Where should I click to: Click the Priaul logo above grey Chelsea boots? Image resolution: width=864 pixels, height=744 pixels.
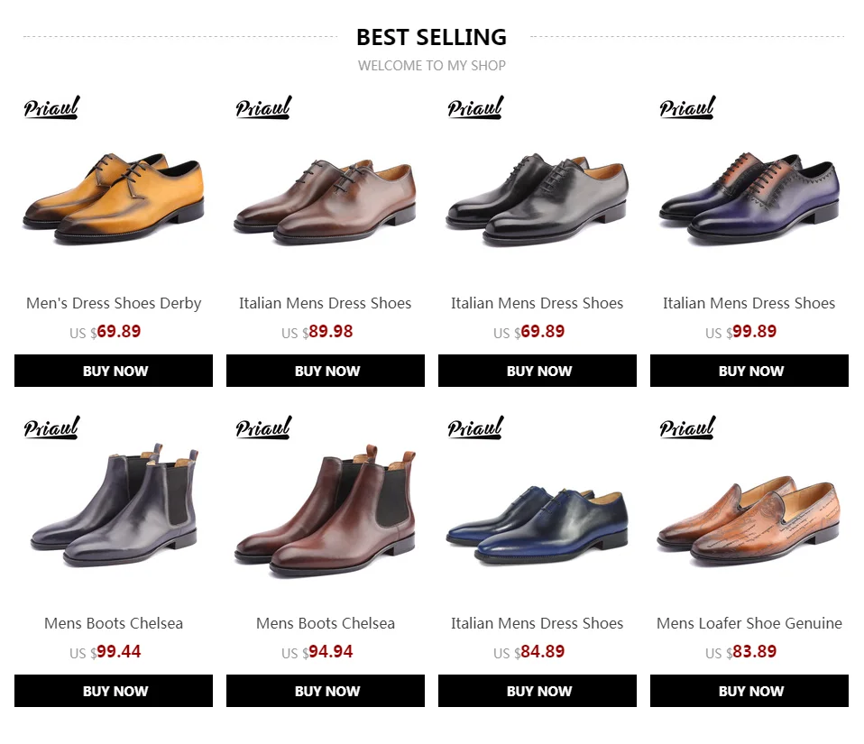point(51,427)
